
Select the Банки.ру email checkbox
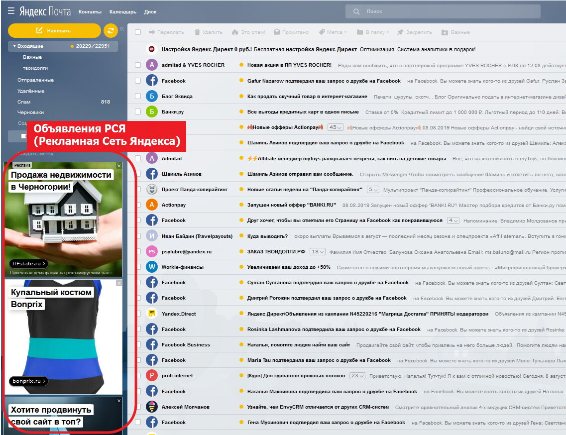pos(138,111)
